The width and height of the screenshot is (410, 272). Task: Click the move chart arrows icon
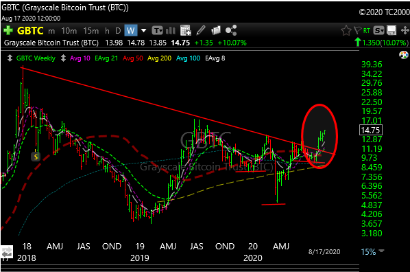[x=405, y=30]
